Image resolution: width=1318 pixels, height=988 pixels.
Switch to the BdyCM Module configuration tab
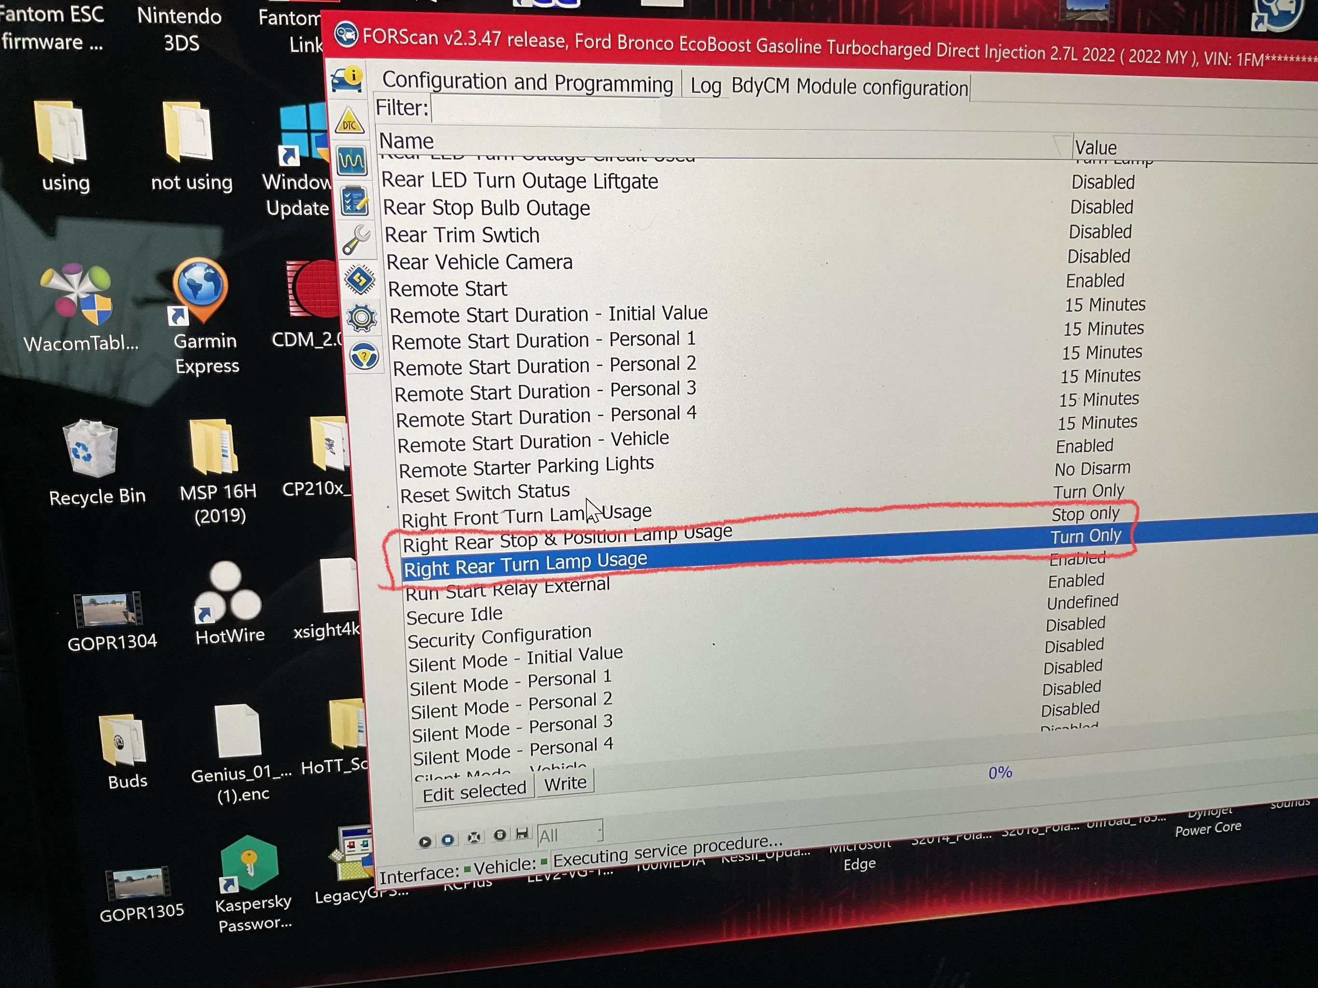pyautogui.click(x=850, y=87)
